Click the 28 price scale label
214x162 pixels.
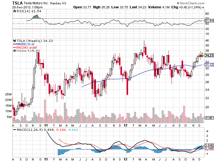coord(207,75)
